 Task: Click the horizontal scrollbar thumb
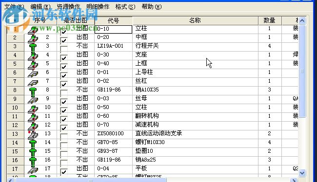(91, 180)
